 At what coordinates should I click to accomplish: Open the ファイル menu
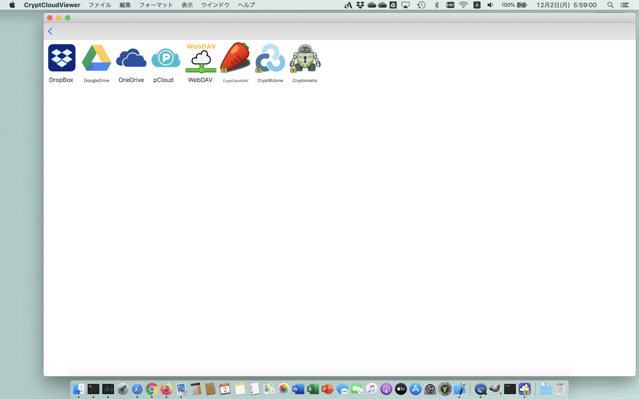click(x=99, y=5)
